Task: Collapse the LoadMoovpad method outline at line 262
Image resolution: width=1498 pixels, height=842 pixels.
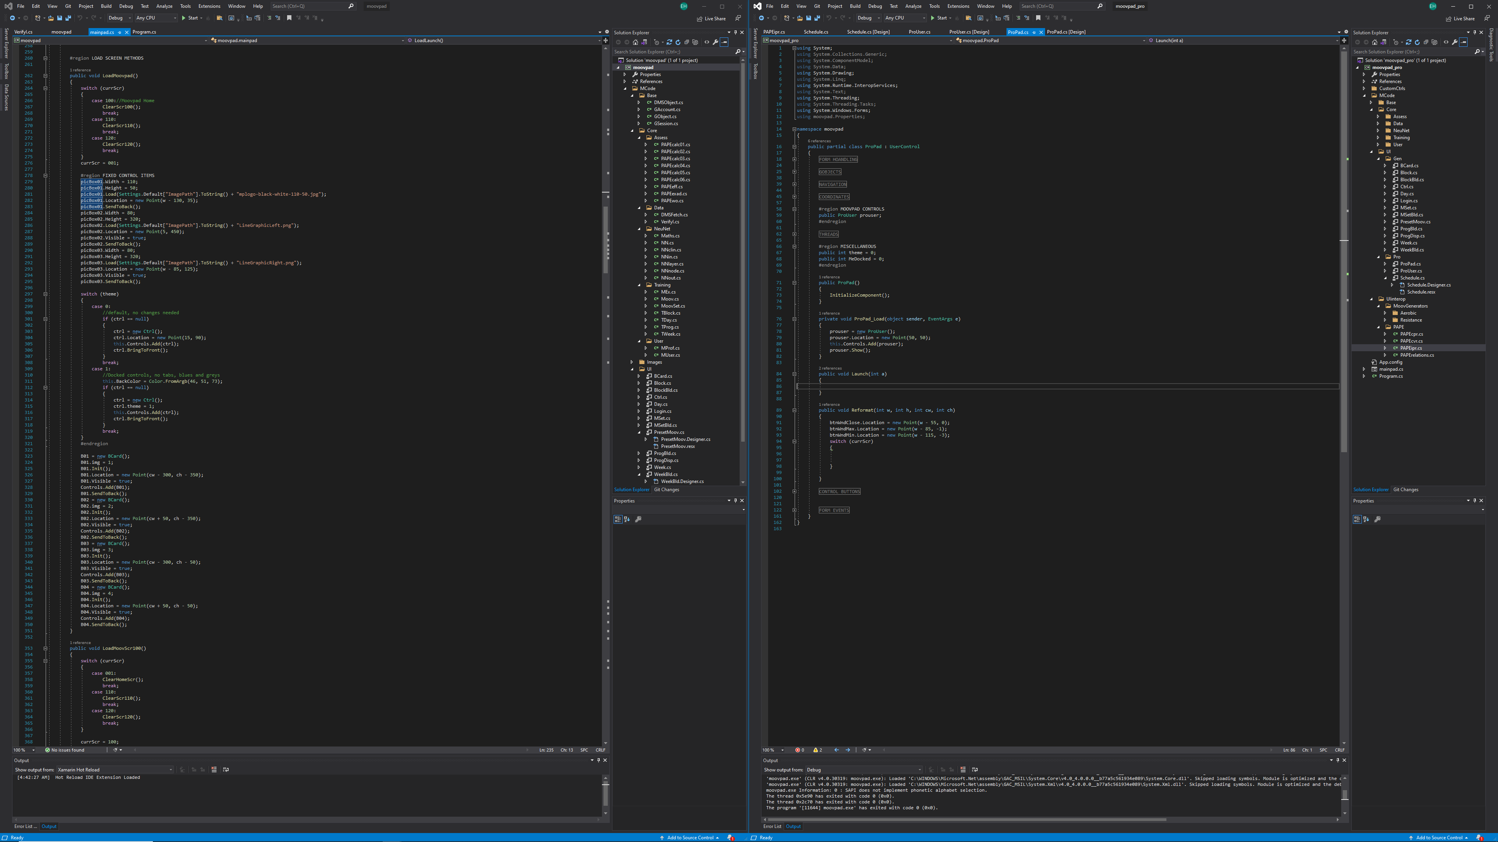Action: pos(45,76)
